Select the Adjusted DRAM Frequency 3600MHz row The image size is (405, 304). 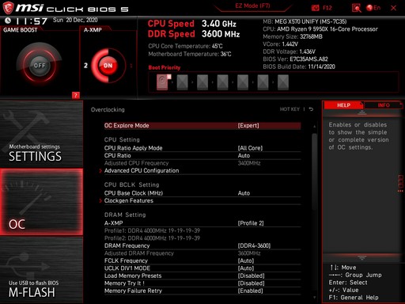pos(202,253)
